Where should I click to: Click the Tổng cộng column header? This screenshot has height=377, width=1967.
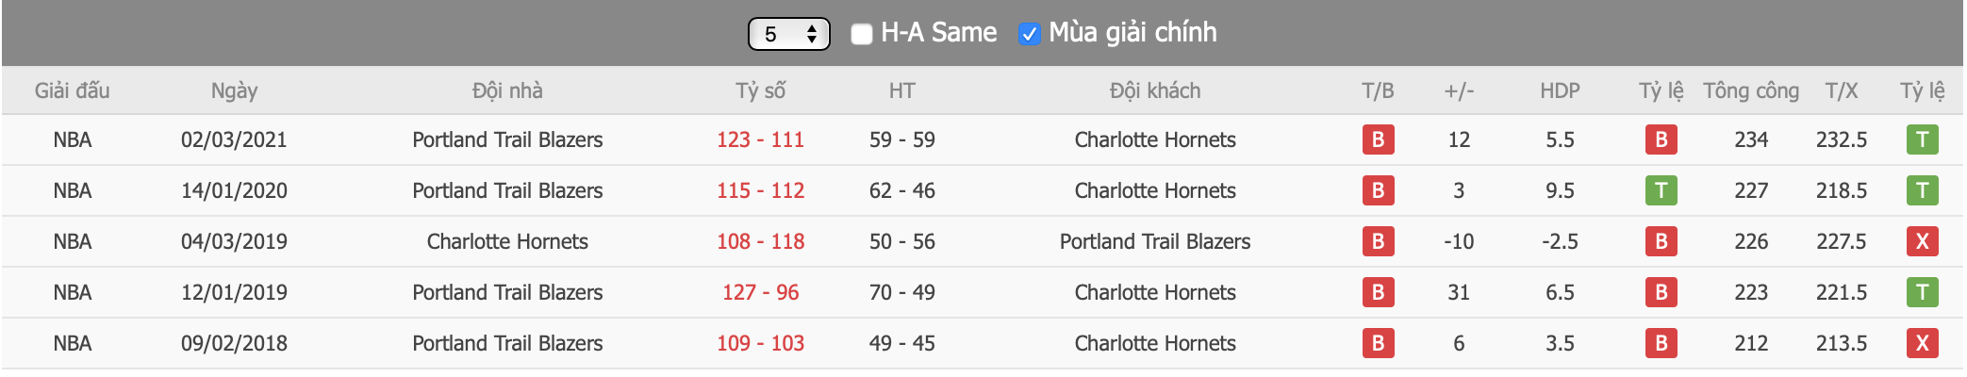1751,91
